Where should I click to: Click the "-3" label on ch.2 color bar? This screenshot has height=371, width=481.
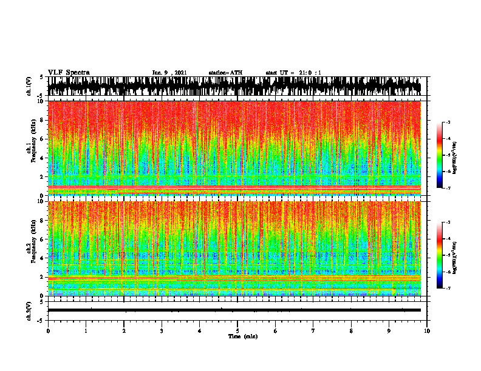[448, 222]
